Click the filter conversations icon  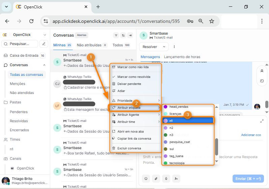(116, 35)
